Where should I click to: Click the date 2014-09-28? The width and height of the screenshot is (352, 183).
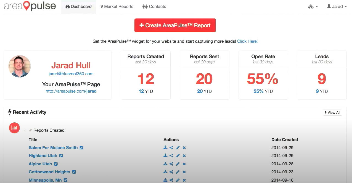[x=282, y=164]
